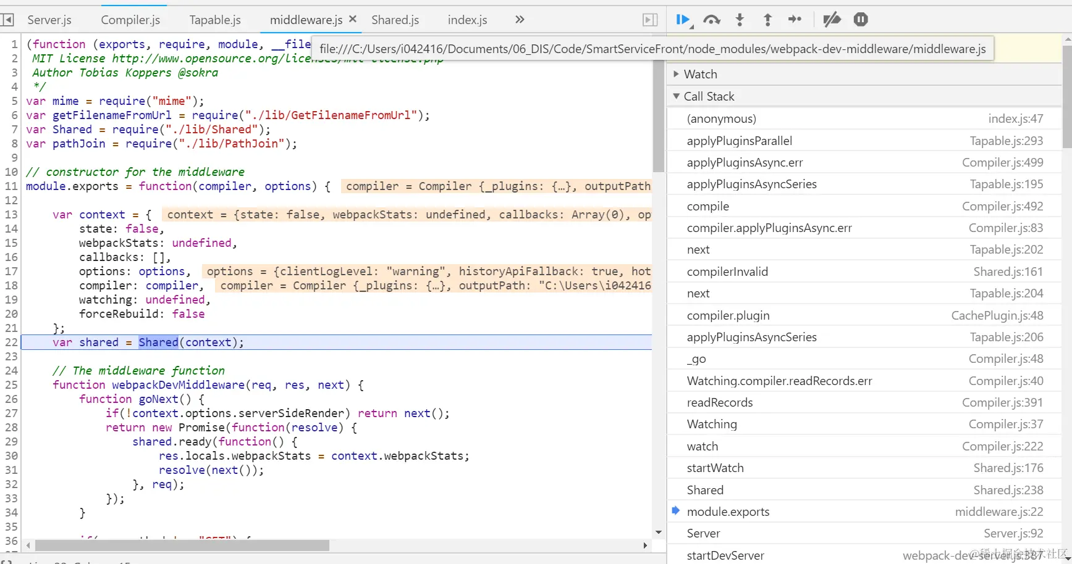This screenshot has width=1072, height=564.
Task: Collapse the debugger side pane
Action: [x=650, y=20]
